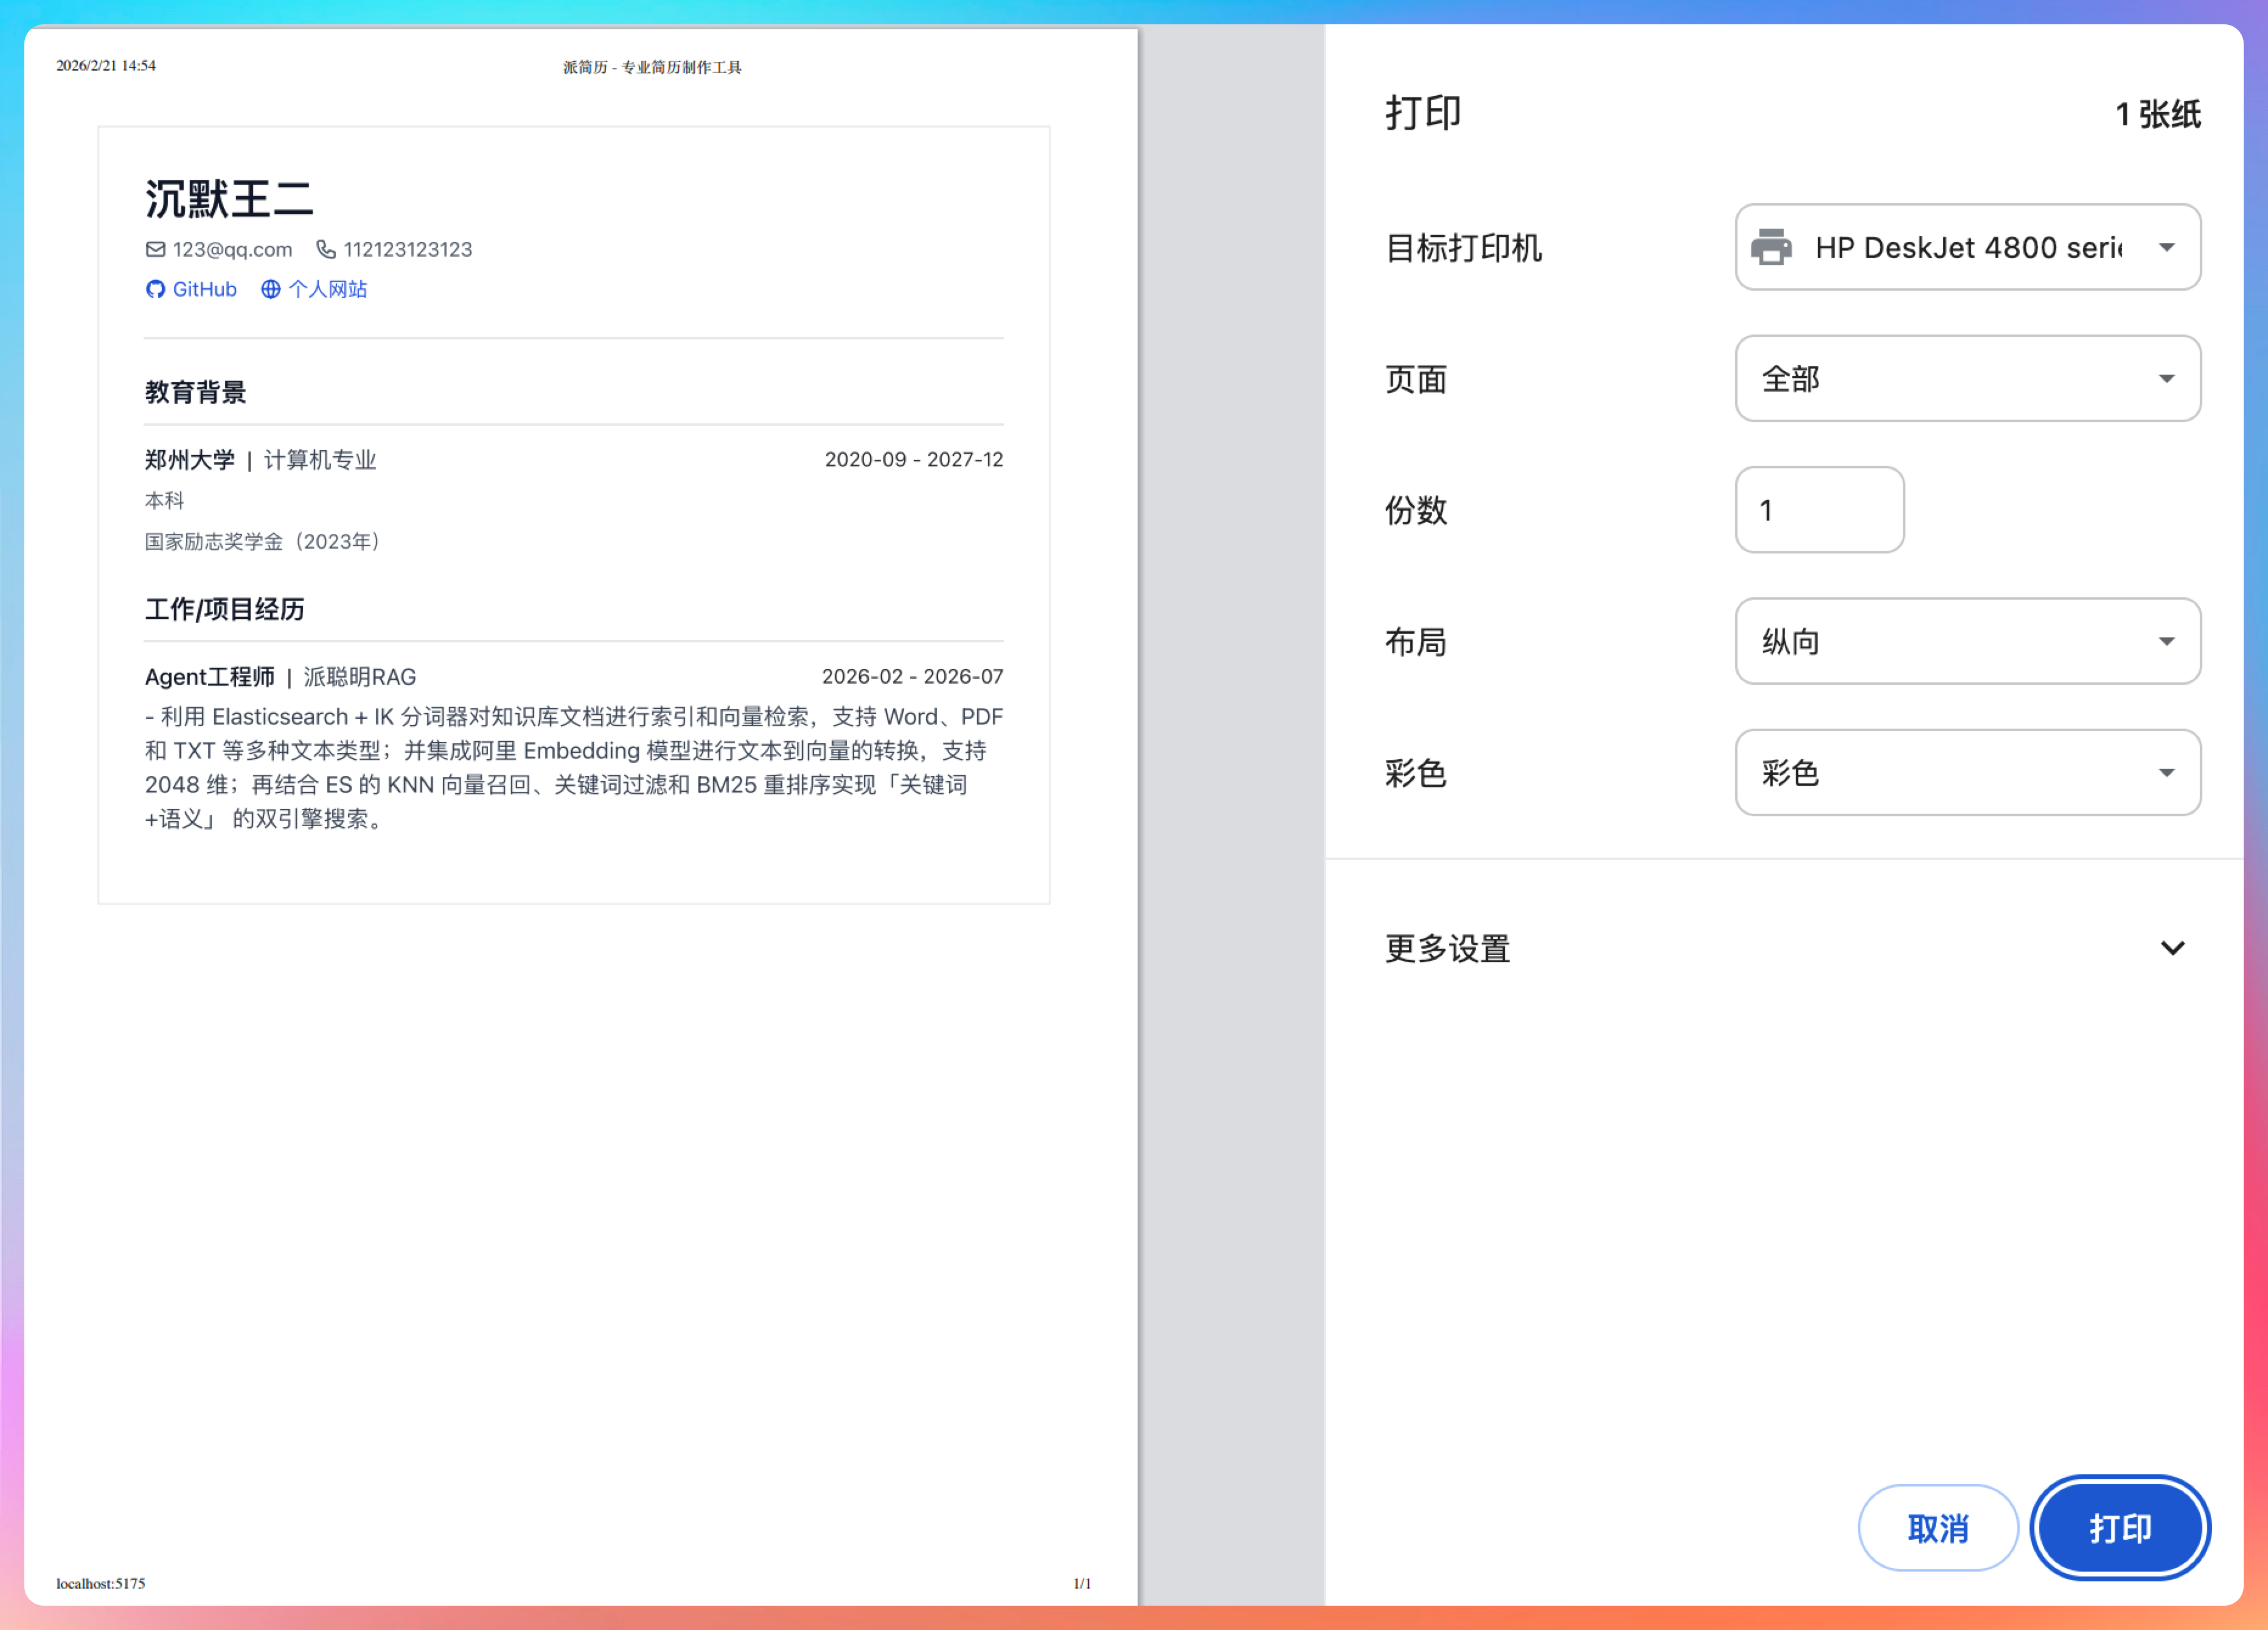The width and height of the screenshot is (2268, 1630).
Task: Open the 目标打印机 printer dropdown
Action: coord(1967,247)
